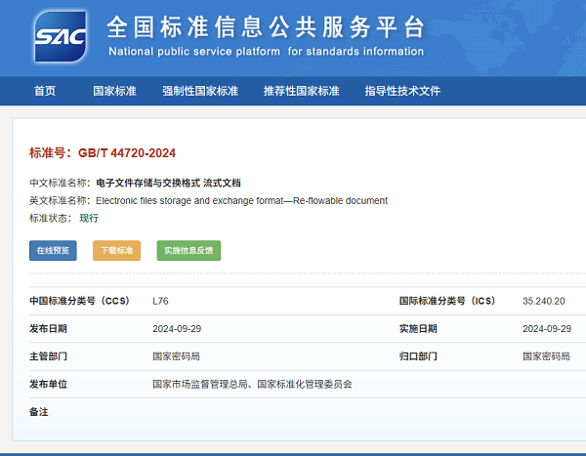The height and width of the screenshot is (456, 586).
Task: Go to the 国家标准 navigation tab
Action: [x=114, y=91]
